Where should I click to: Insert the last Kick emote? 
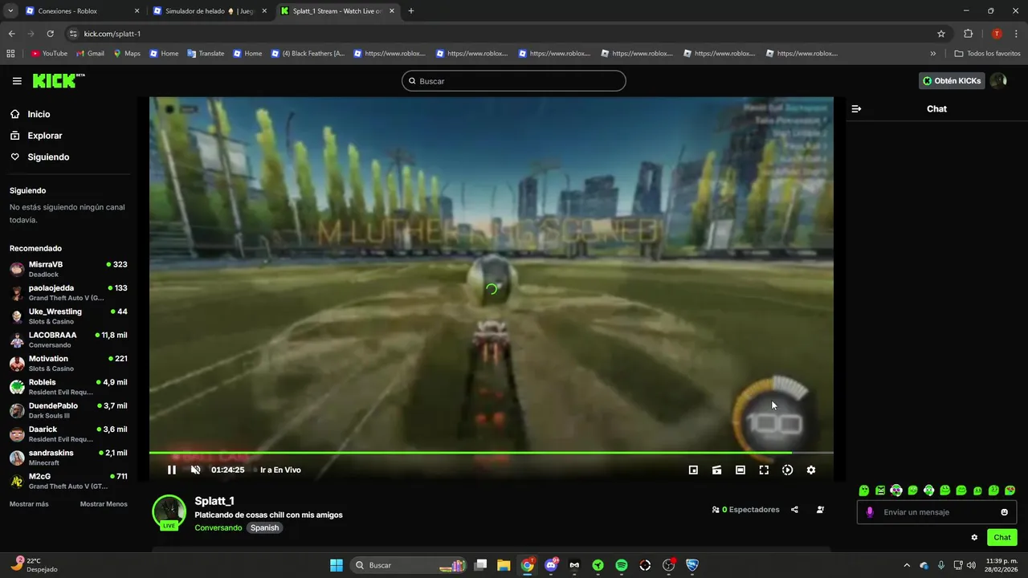tap(1010, 490)
